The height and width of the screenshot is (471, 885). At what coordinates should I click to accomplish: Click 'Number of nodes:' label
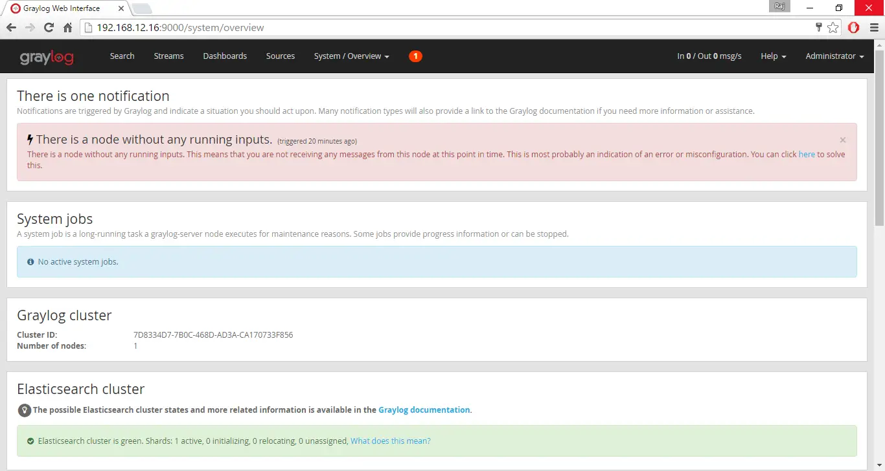(x=52, y=345)
